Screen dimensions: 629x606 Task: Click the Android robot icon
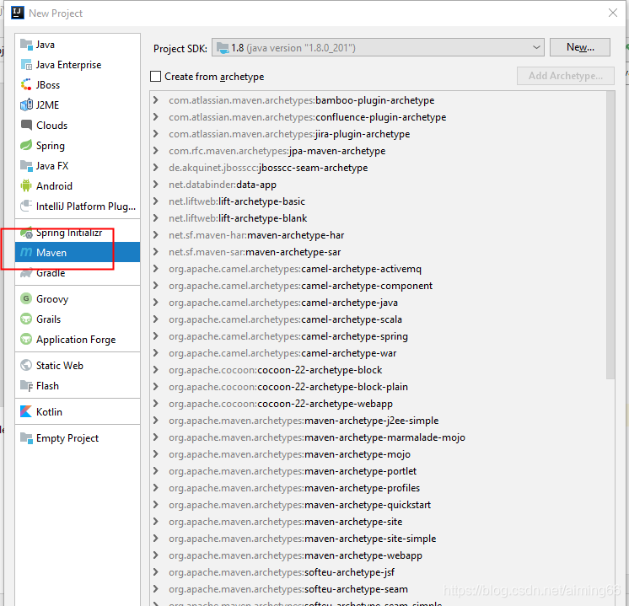(x=26, y=185)
